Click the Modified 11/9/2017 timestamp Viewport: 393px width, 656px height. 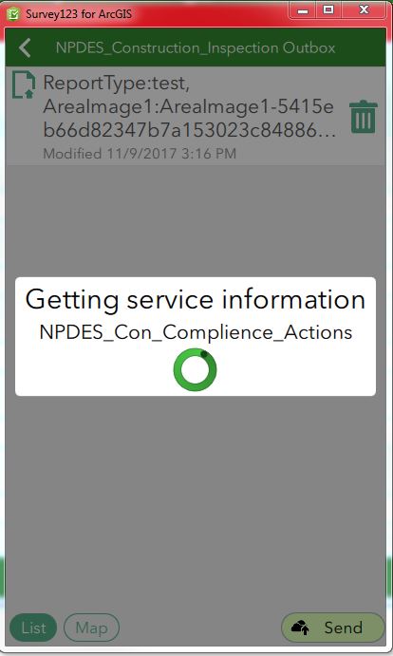point(140,154)
